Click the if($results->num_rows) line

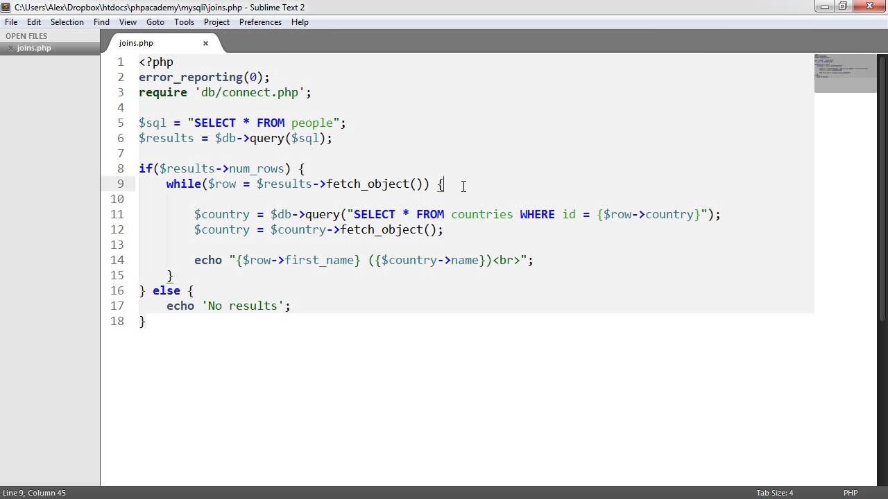tap(221, 168)
